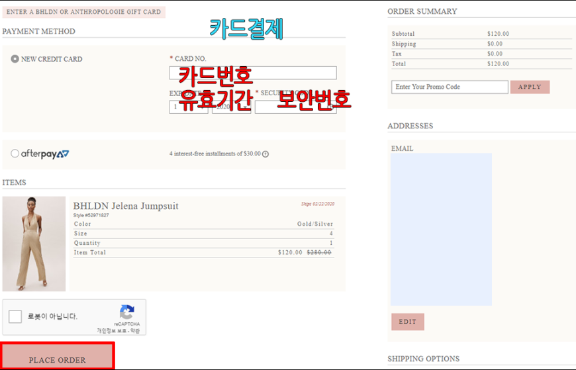The image size is (576, 370).
Task: Click the Place Order button
Action: tap(58, 355)
